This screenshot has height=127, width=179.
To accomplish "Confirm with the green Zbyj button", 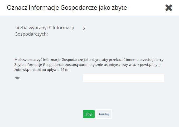I will [89, 114].
